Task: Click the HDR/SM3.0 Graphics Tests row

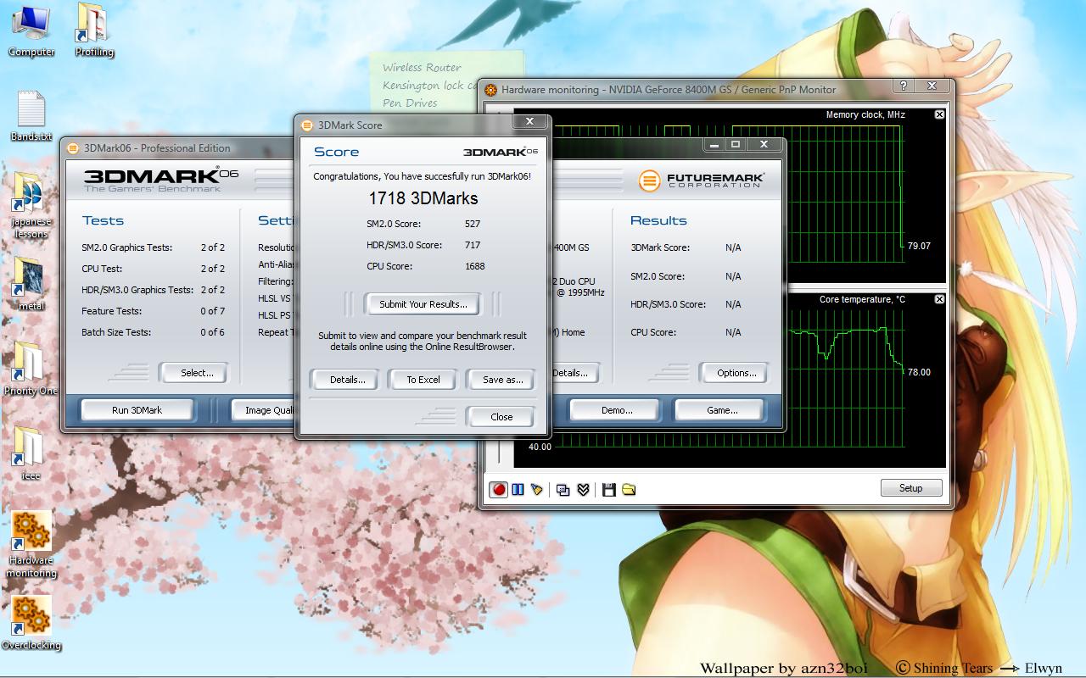Action: (153, 290)
